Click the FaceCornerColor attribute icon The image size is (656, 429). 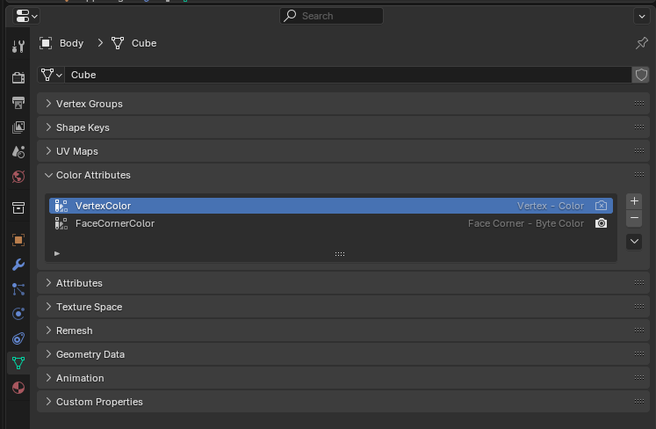tap(61, 223)
